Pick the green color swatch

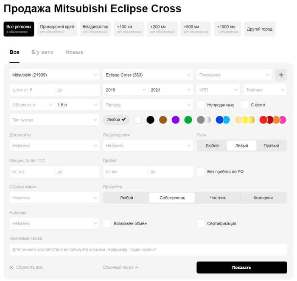tap(188, 120)
